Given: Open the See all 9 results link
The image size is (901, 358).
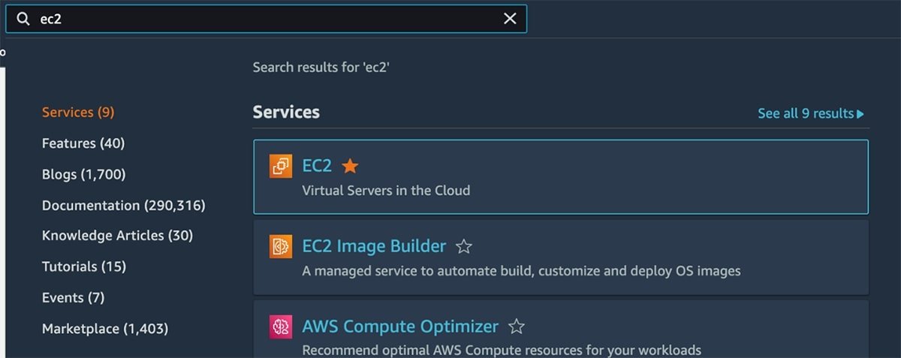Looking at the screenshot, I should [x=805, y=113].
